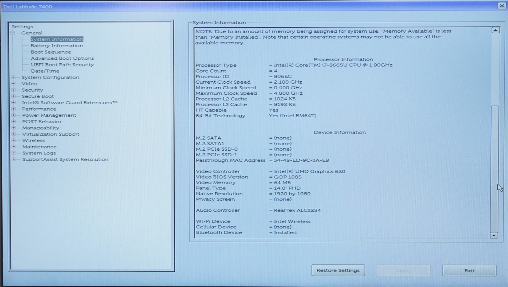Click the Maximum Clock Speed 4.800 GHz value
This screenshot has height=287, width=508.
pyautogui.click(x=288, y=93)
